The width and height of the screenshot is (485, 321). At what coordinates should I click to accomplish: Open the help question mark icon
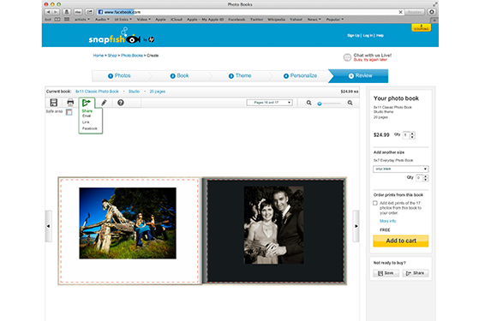121,103
